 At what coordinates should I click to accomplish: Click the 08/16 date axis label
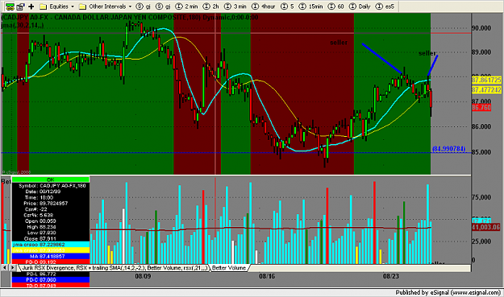[x=267, y=276]
